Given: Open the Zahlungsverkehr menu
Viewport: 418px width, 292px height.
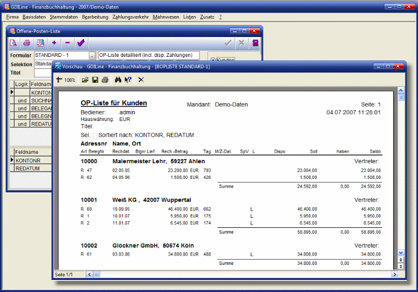Looking at the screenshot, I should [x=131, y=17].
